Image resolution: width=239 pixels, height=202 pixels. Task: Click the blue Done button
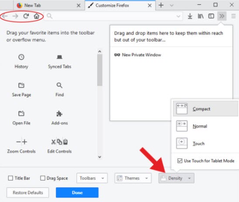coord(77,192)
